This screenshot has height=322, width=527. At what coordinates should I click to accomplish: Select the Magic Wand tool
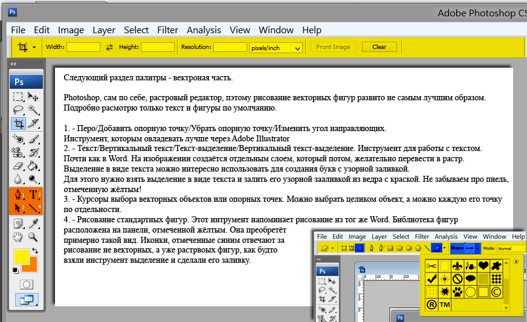click(33, 110)
